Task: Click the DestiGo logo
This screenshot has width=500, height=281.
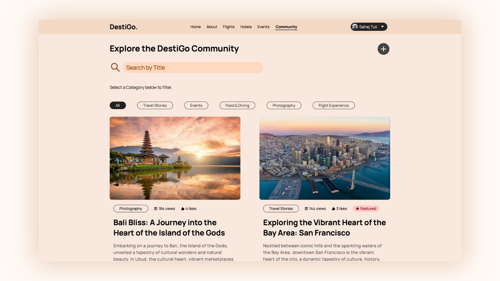Action: [123, 27]
